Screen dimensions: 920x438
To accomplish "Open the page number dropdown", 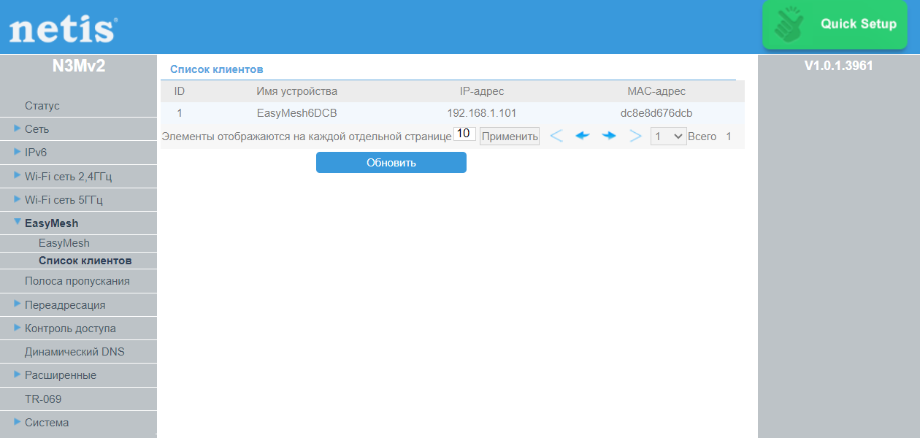I will pos(668,136).
